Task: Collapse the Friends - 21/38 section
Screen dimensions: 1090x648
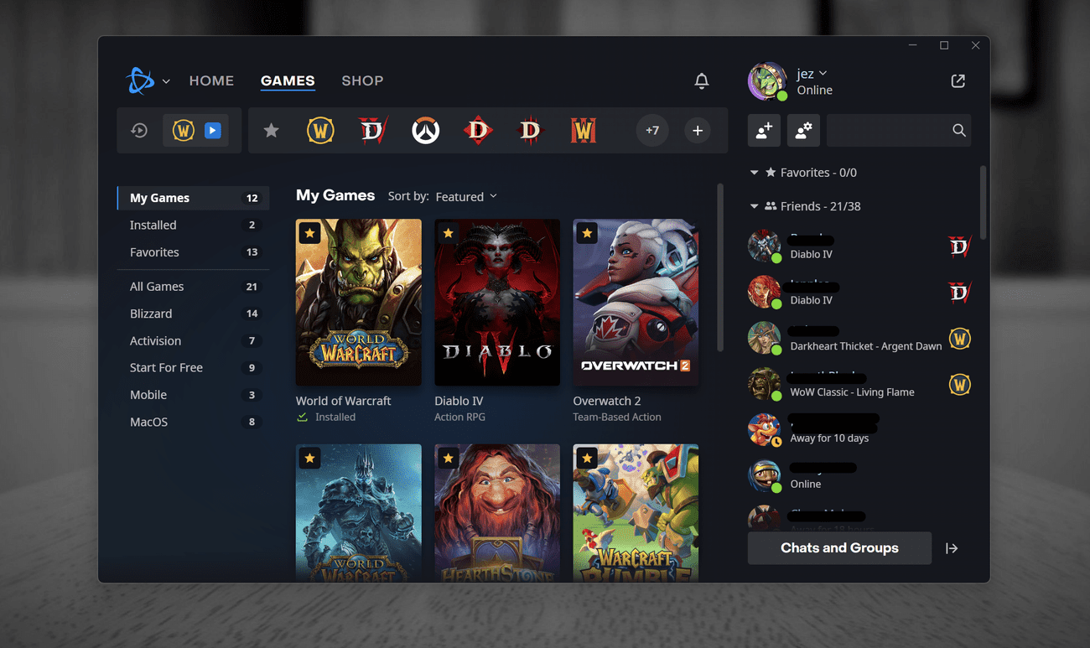Action: 753,205
